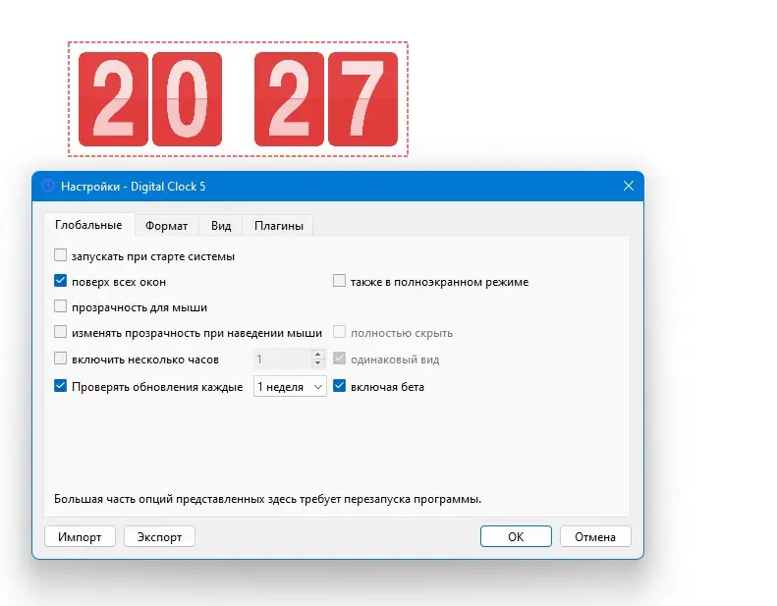Screen dimensions: 777x606
Task: Click the red flip clock widget
Action: 238,99
